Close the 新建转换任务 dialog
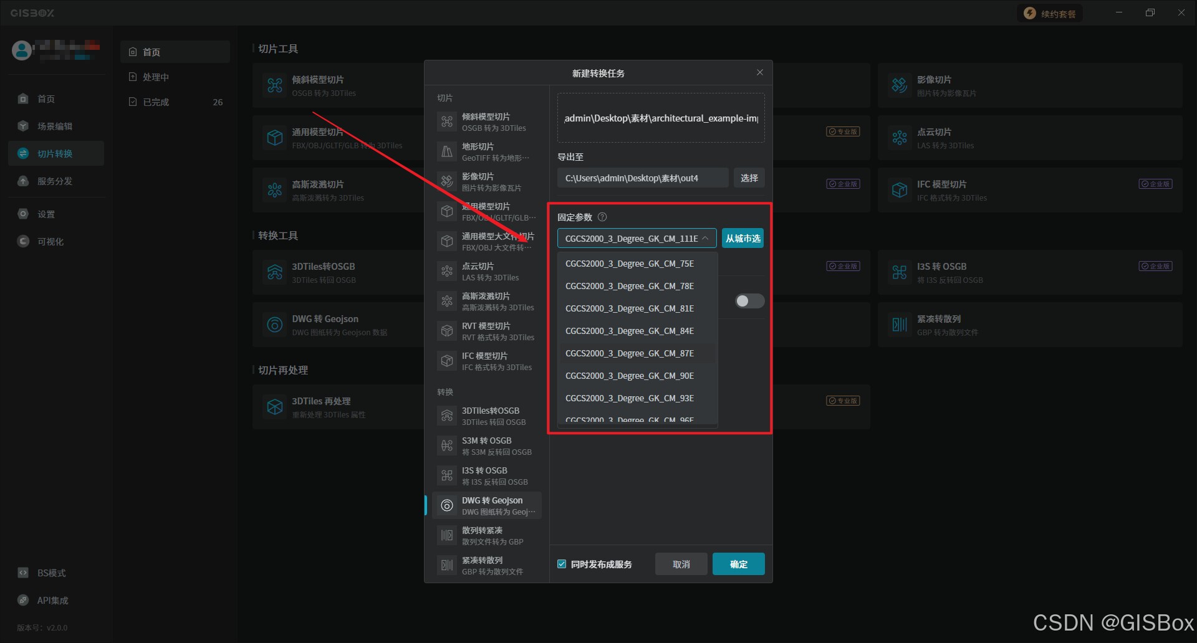This screenshot has height=643, width=1197. (x=760, y=72)
